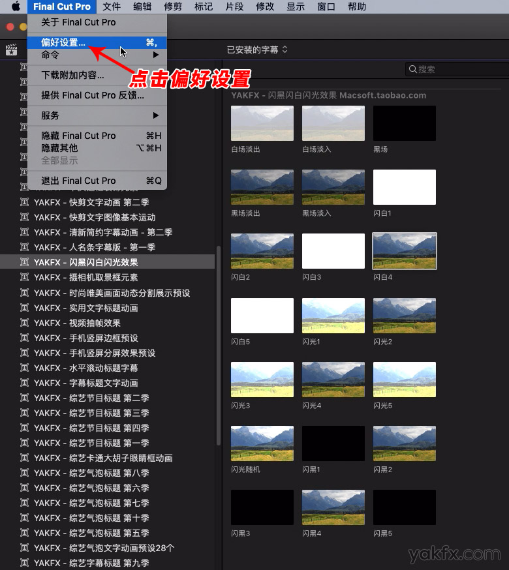The width and height of the screenshot is (509, 570).
Task: Click icon beside 综艺气泡文字动画预设28个
Action: click(24, 547)
